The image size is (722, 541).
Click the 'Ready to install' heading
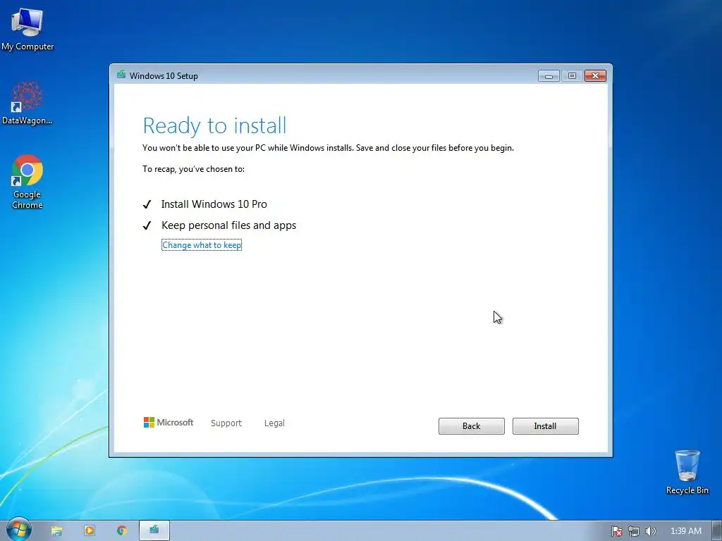coord(214,126)
